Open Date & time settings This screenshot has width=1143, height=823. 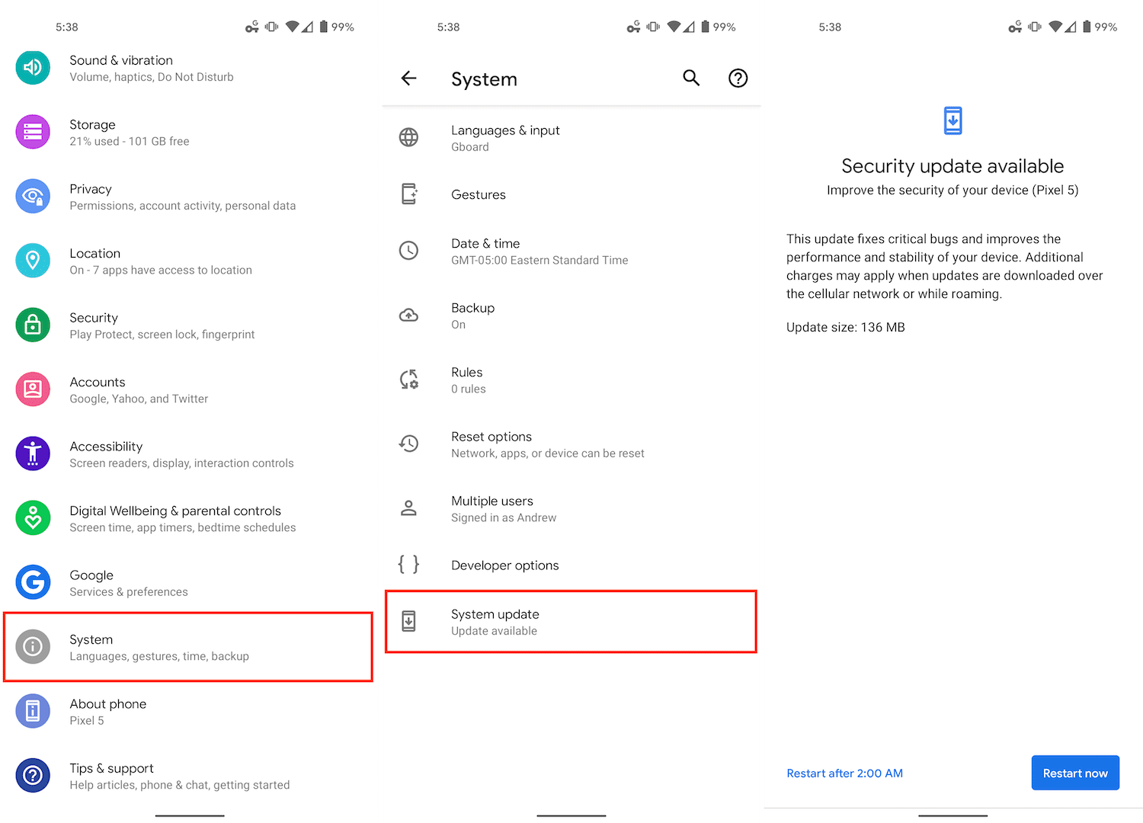(571, 251)
